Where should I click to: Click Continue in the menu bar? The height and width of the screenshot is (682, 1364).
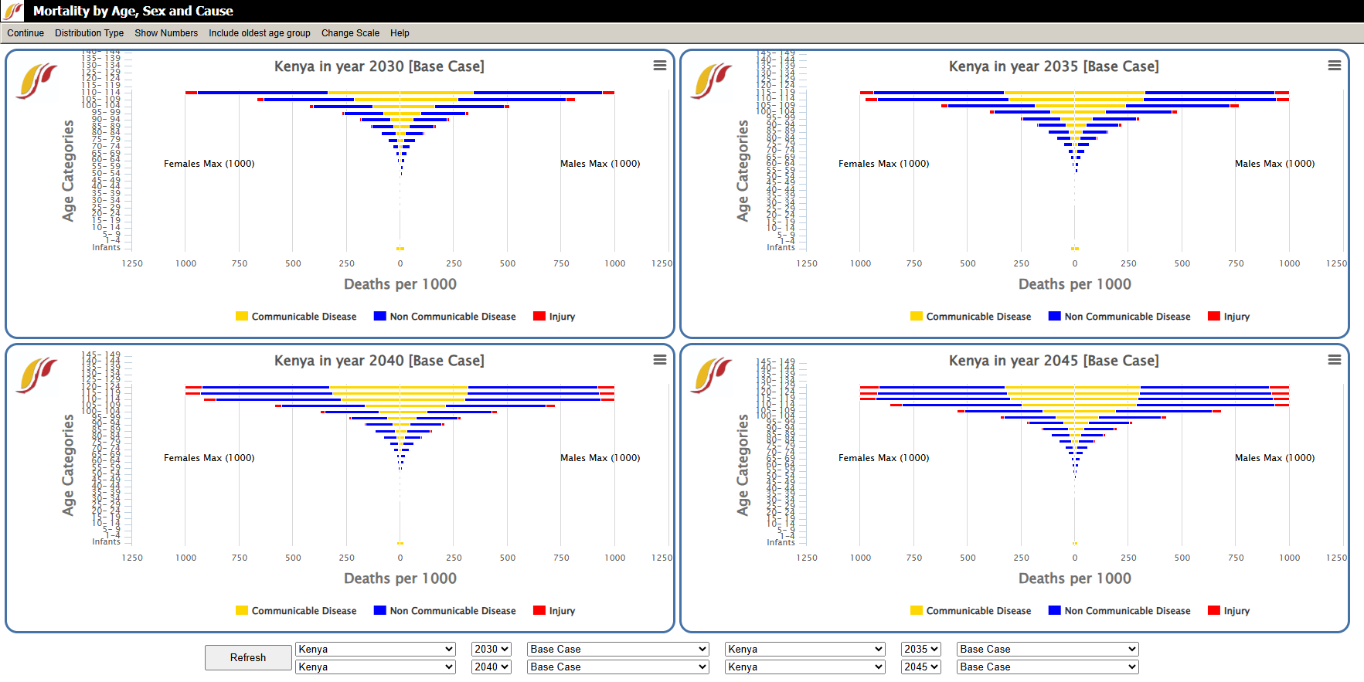(x=26, y=33)
